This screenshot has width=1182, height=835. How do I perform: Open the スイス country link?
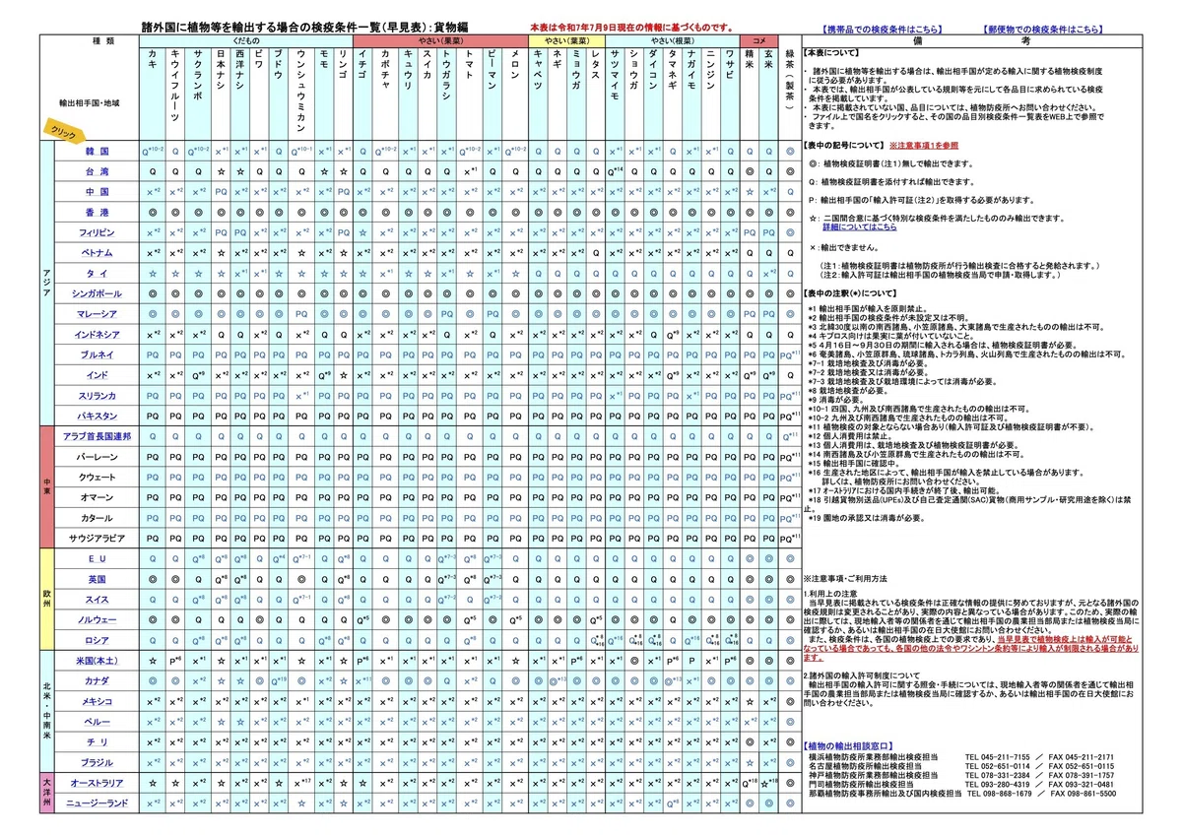point(97,599)
